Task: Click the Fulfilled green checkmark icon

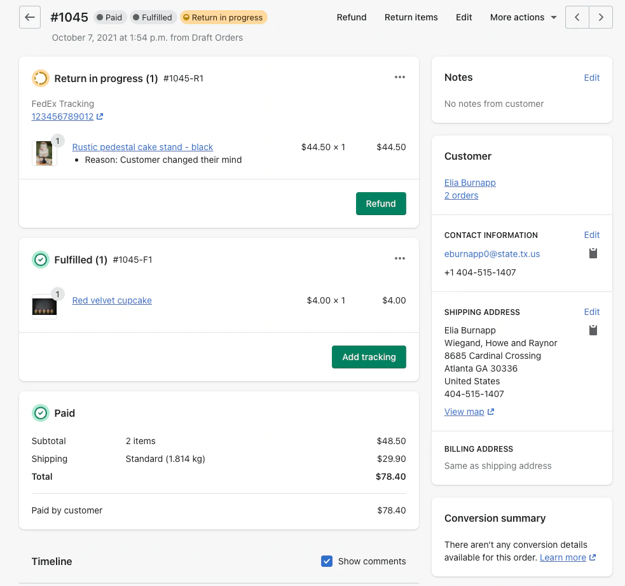Action: (x=40, y=260)
